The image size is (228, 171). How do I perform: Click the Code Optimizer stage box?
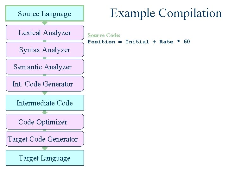[45, 122]
